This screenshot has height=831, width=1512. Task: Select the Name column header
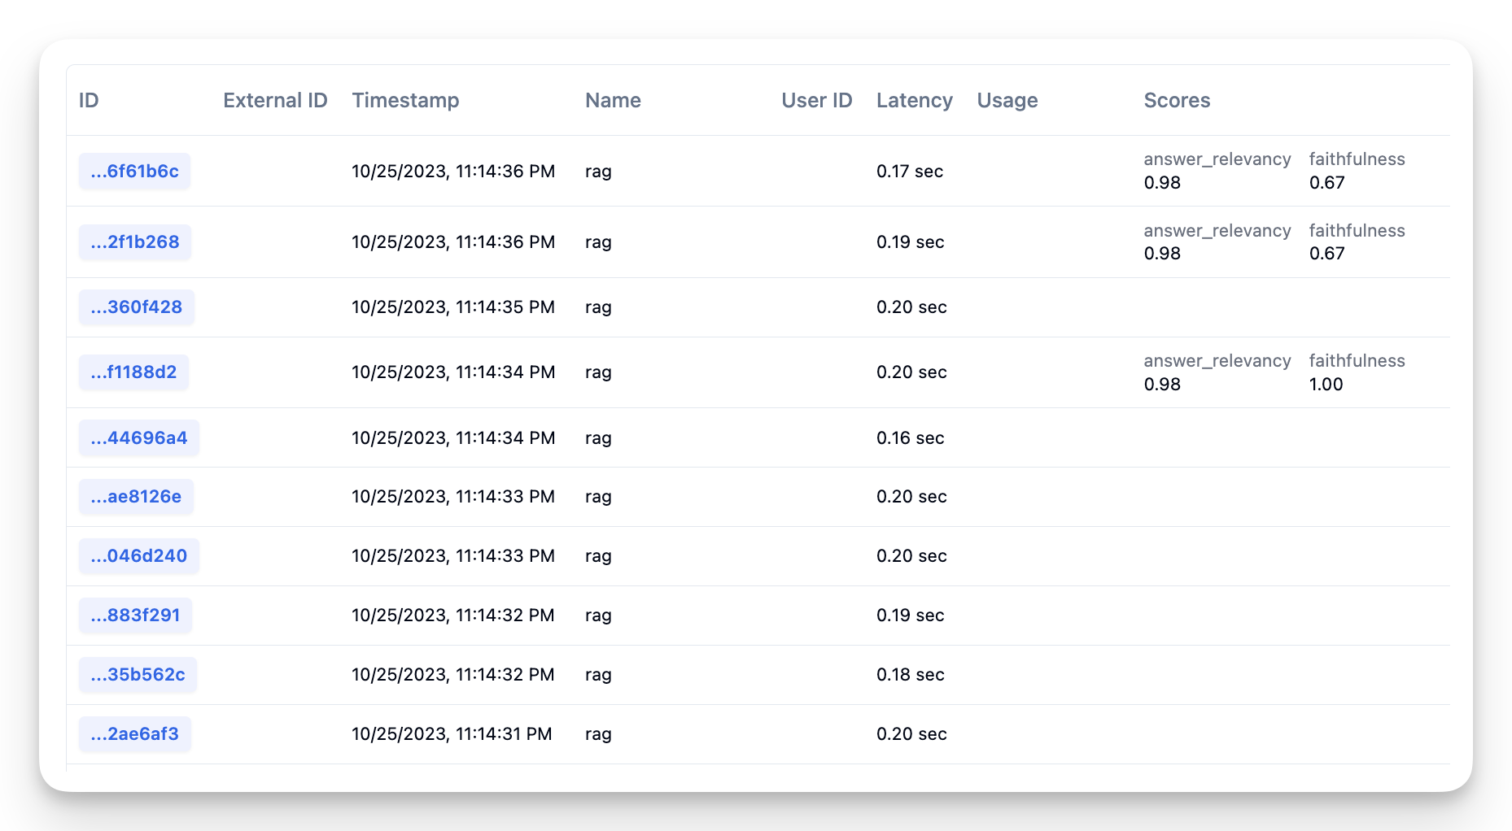tap(613, 101)
